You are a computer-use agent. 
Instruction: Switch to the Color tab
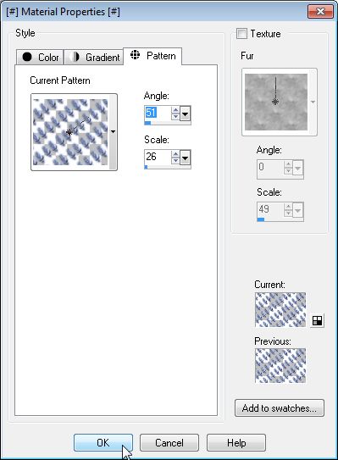[40, 57]
